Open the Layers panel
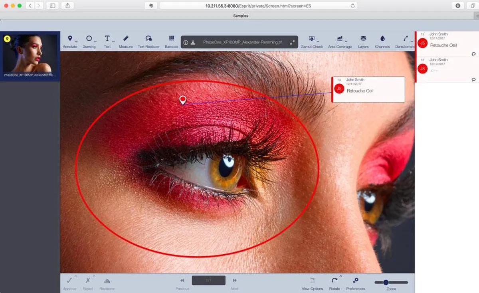 [x=363, y=39]
